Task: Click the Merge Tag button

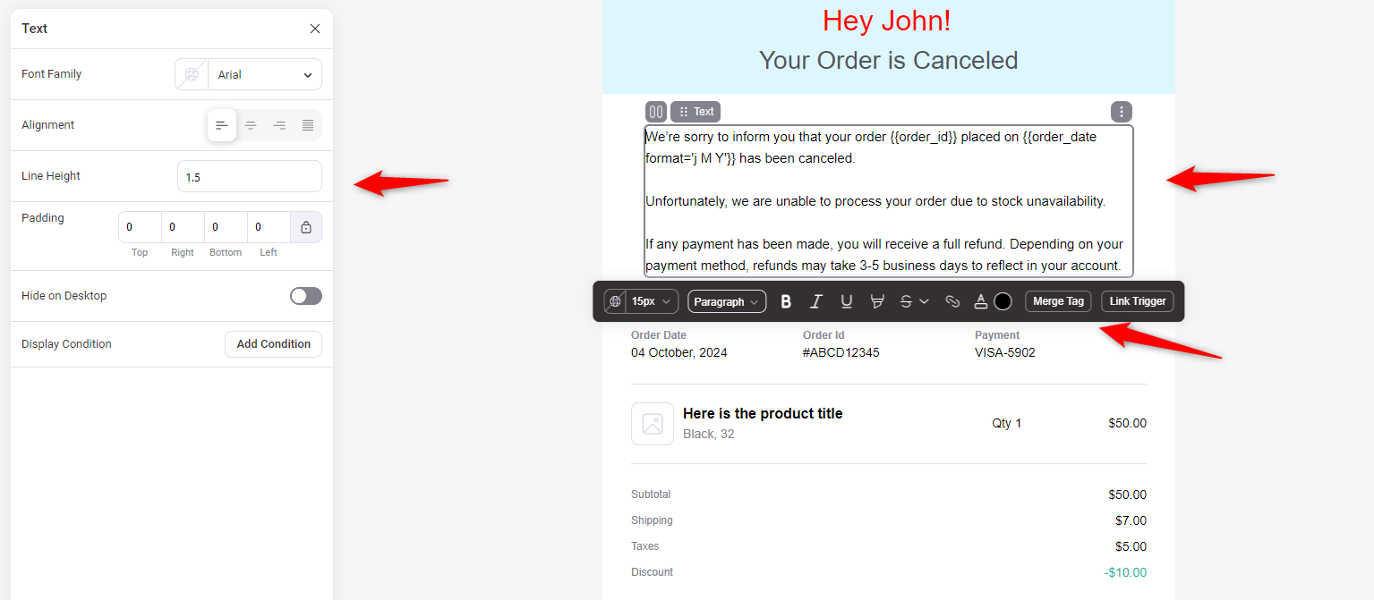Action: [x=1058, y=301]
